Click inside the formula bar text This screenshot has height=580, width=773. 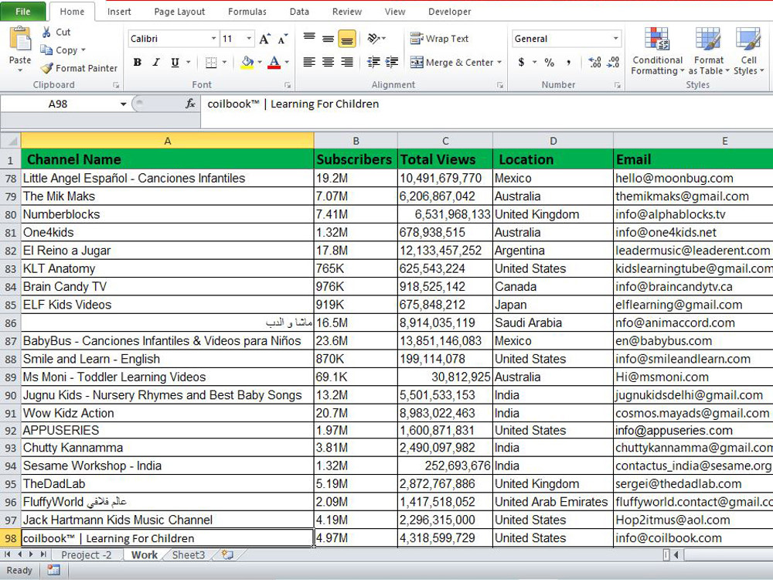point(293,104)
